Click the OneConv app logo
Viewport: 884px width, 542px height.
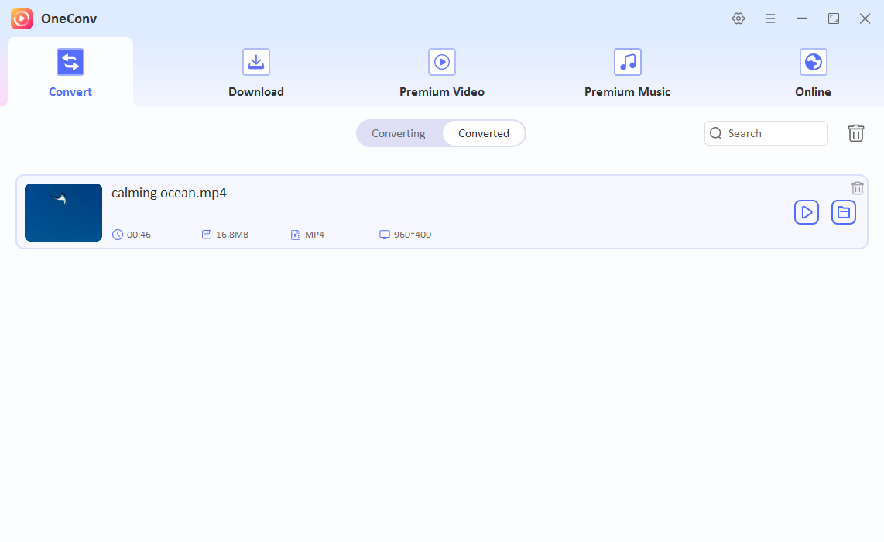point(21,18)
